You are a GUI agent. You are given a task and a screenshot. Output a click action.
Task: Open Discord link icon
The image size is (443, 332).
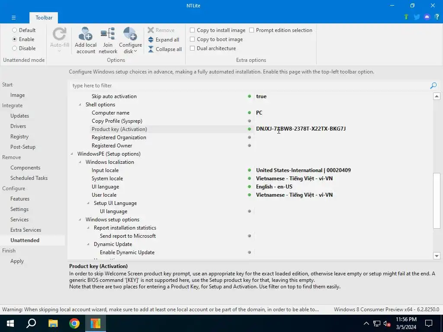tap(427, 17)
